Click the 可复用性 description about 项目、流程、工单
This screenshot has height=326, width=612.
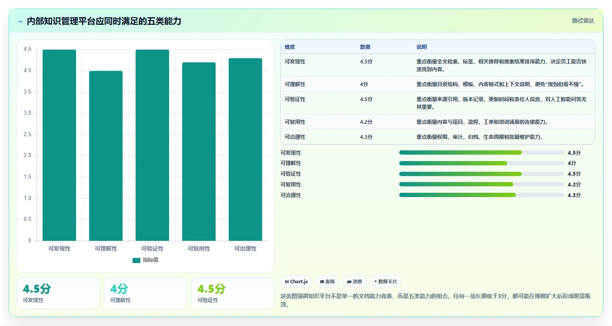(x=482, y=122)
